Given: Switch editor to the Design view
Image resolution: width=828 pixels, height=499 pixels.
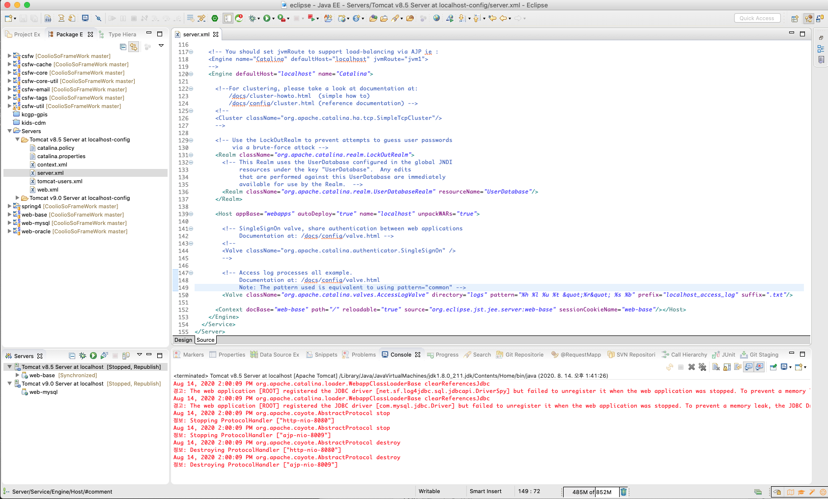Looking at the screenshot, I should click(x=183, y=340).
